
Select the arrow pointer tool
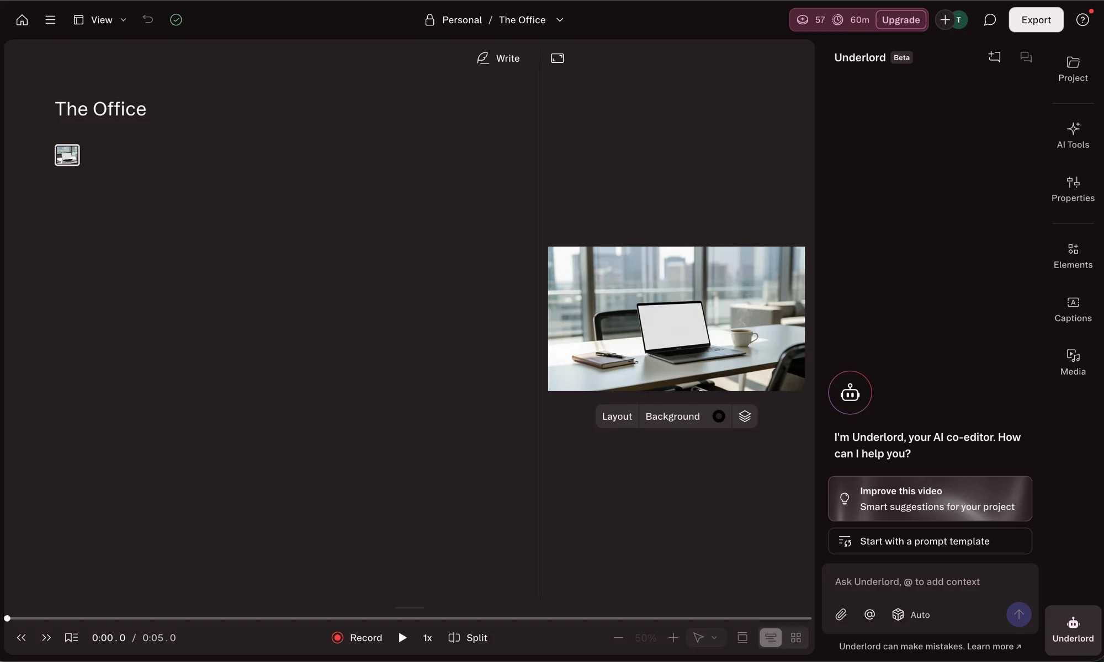point(698,638)
